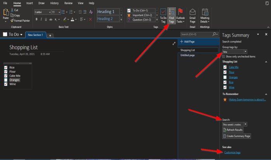Click the Email Page icon
This screenshot has width=271, height=160.
(192, 16)
